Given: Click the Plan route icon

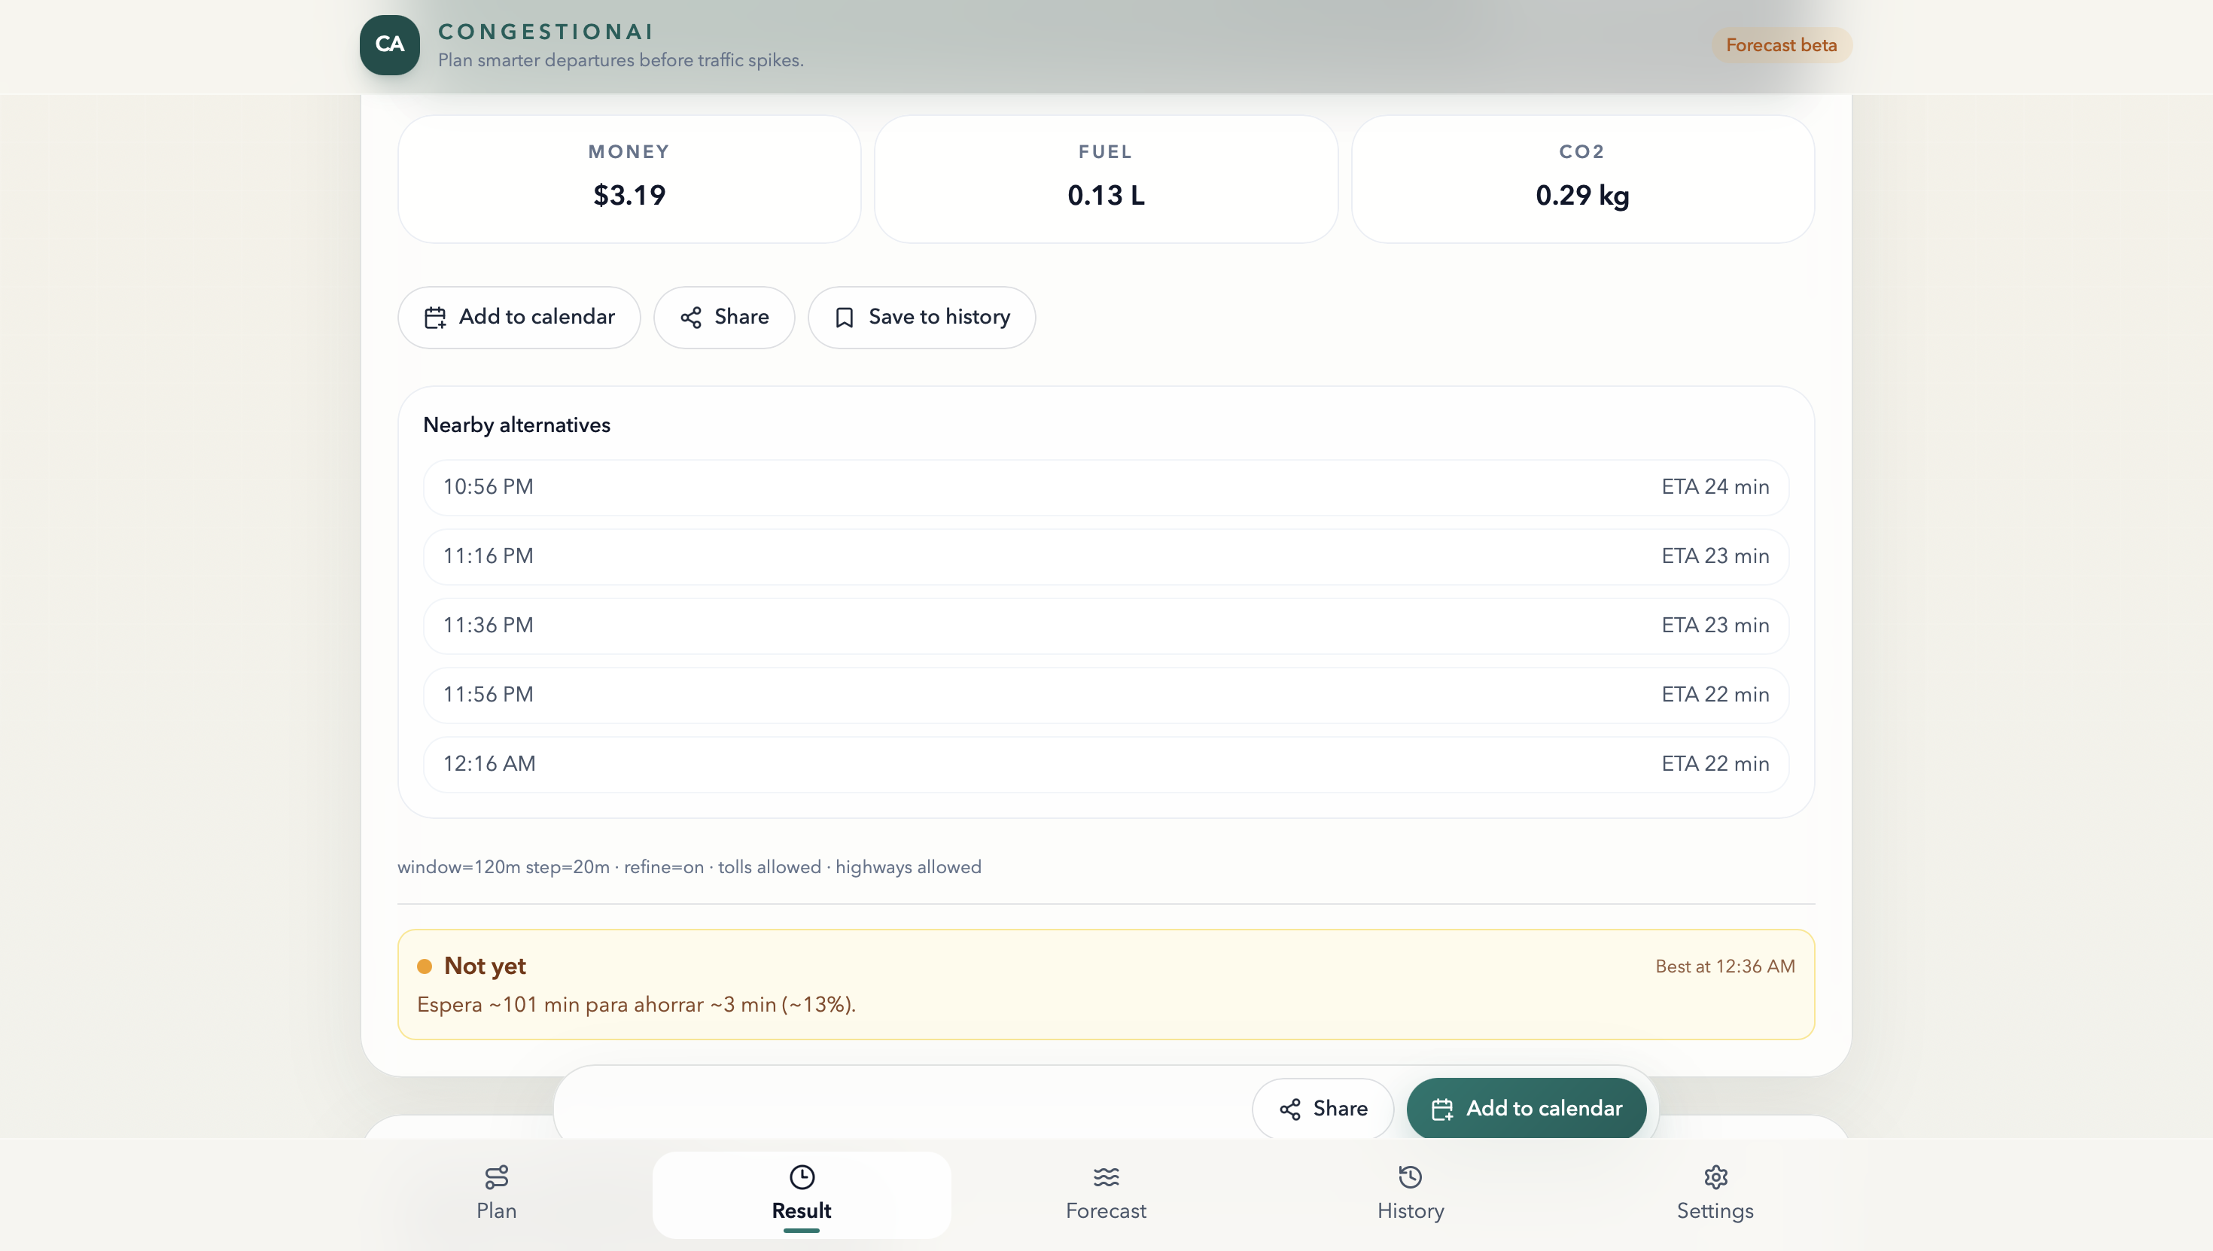Looking at the screenshot, I should [497, 1176].
